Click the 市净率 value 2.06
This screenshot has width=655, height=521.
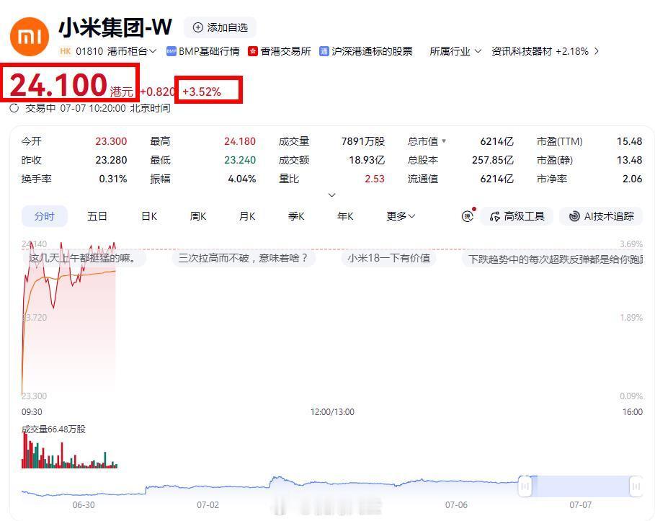point(632,179)
